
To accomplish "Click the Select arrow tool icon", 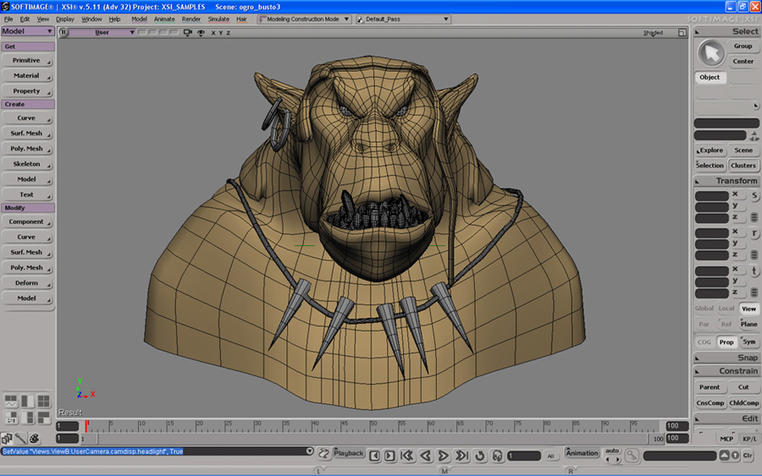I will click(x=711, y=53).
